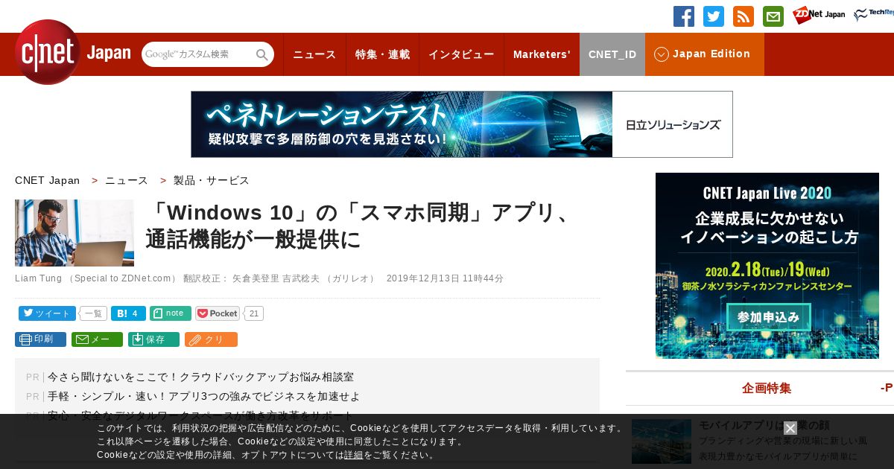Image resolution: width=894 pixels, height=469 pixels.
Task: Save the article to Pocket
Action: [218, 313]
